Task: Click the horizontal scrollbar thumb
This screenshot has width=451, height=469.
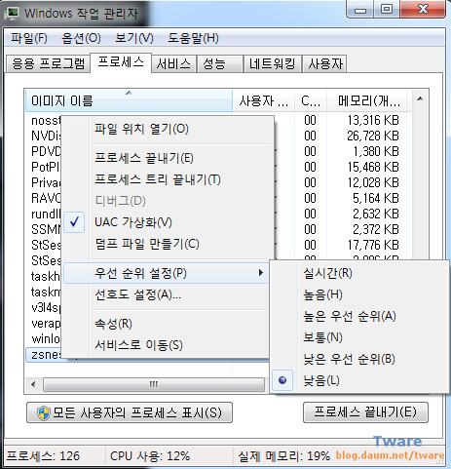Action: 154,385
